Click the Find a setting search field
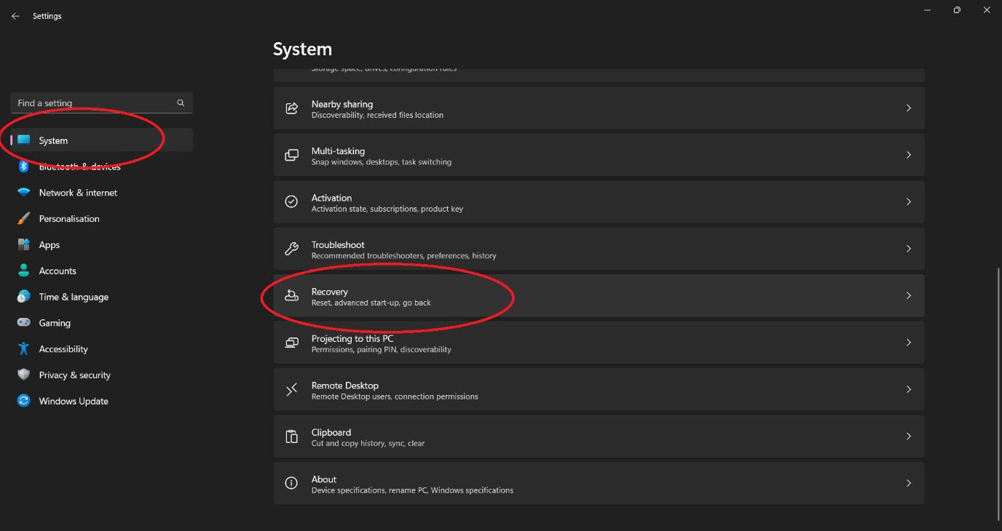This screenshot has height=531, width=1002. tap(95, 103)
